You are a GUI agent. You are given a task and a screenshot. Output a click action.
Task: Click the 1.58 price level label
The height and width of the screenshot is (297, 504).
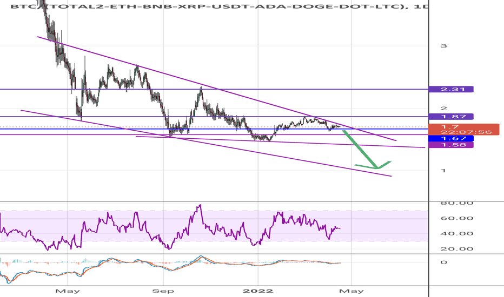click(x=451, y=145)
